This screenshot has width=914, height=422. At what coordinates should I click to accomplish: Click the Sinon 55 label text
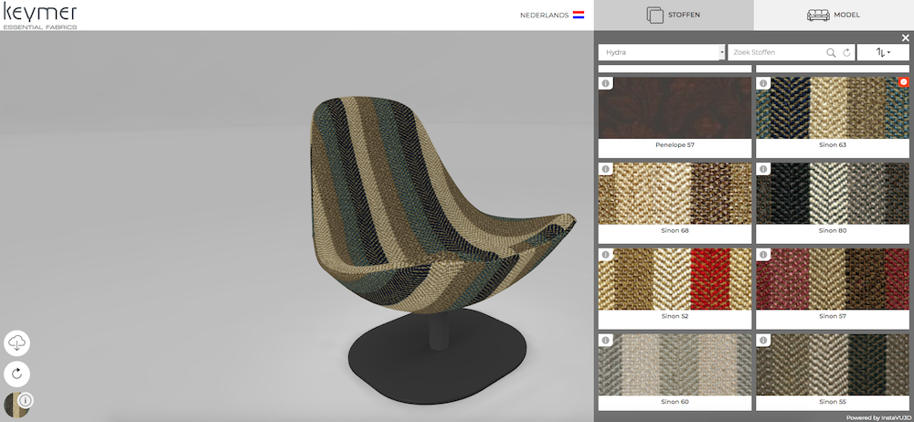pos(833,402)
